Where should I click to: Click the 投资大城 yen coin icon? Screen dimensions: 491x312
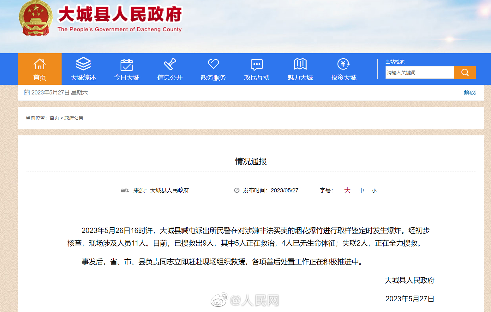click(x=344, y=64)
